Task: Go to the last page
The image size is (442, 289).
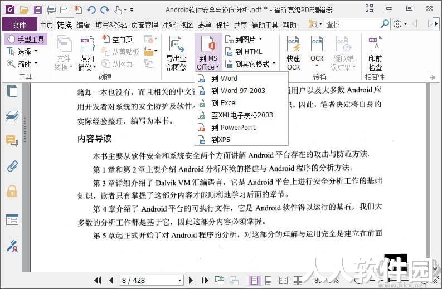Action: [x=205, y=280]
